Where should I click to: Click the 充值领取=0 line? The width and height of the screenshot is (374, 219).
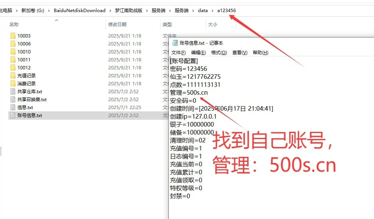(x=186, y=180)
